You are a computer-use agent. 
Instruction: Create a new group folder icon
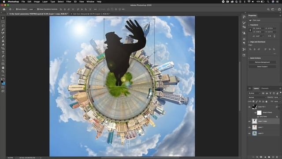click(269, 157)
